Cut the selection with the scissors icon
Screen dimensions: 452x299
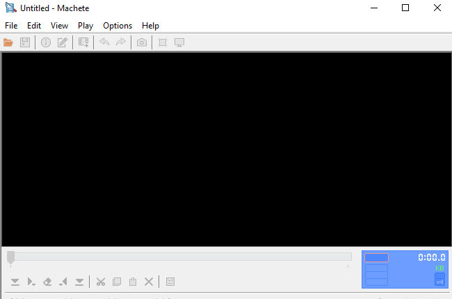(101, 282)
